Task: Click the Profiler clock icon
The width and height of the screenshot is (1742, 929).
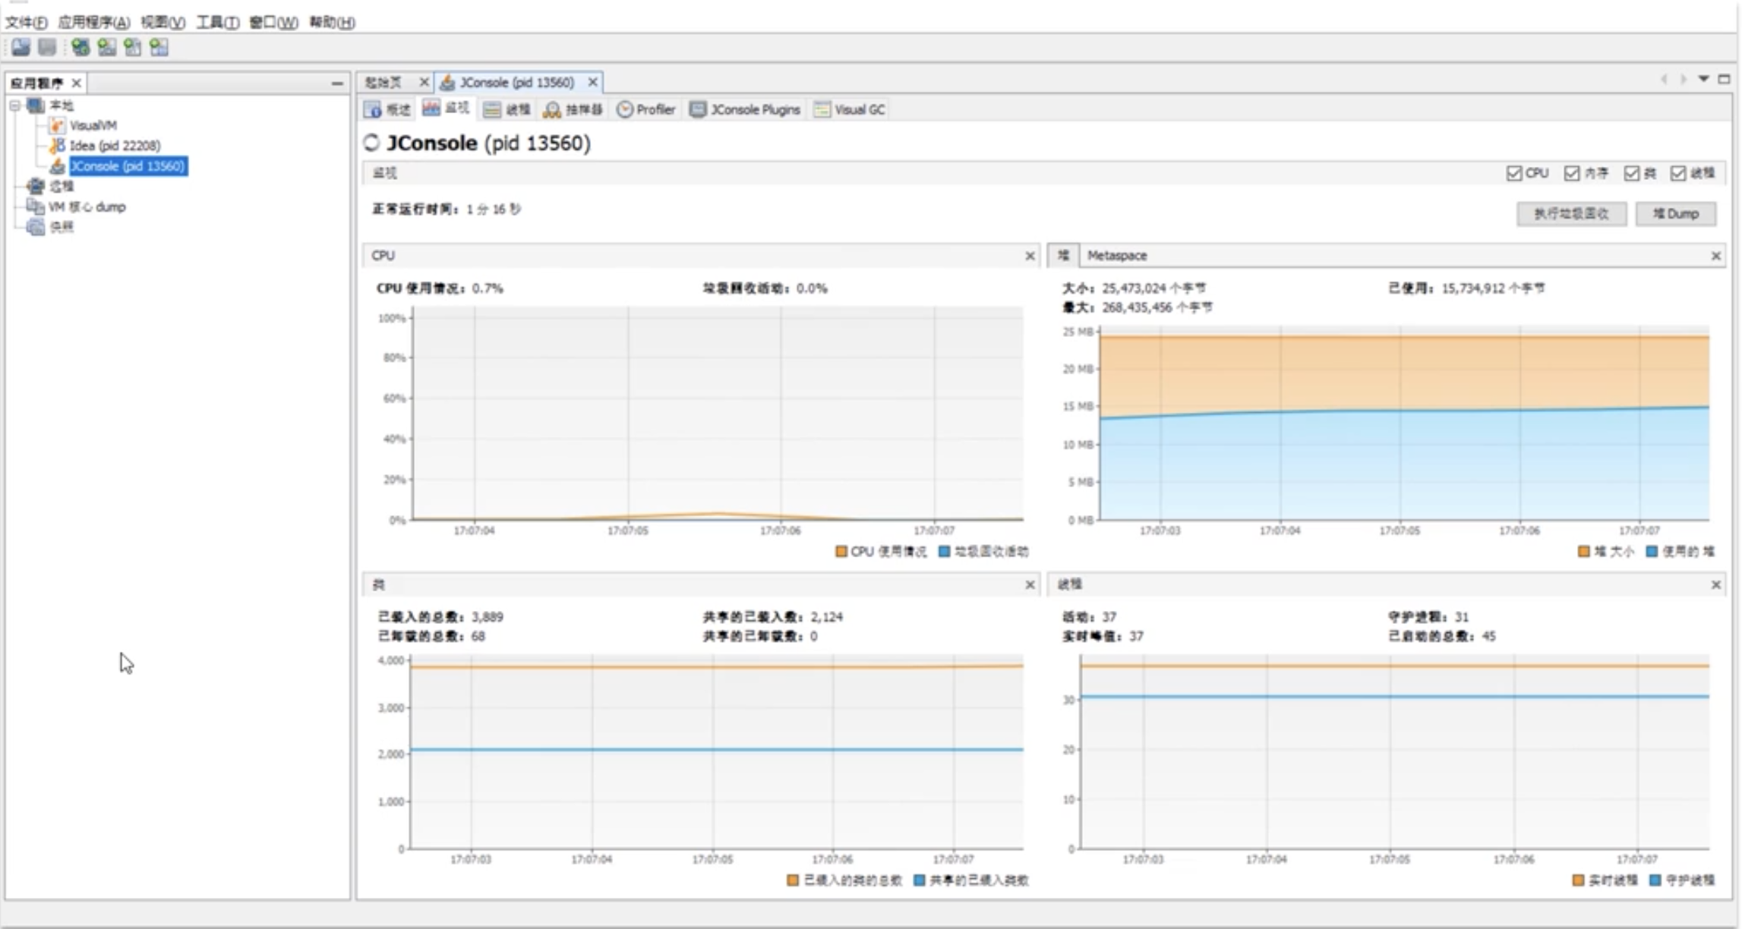Action: pos(624,110)
